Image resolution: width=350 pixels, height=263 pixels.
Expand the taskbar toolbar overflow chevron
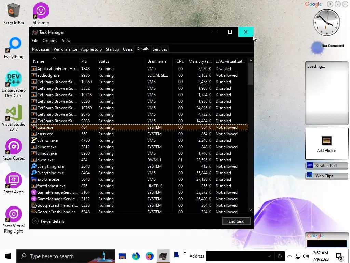tap(184, 253)
